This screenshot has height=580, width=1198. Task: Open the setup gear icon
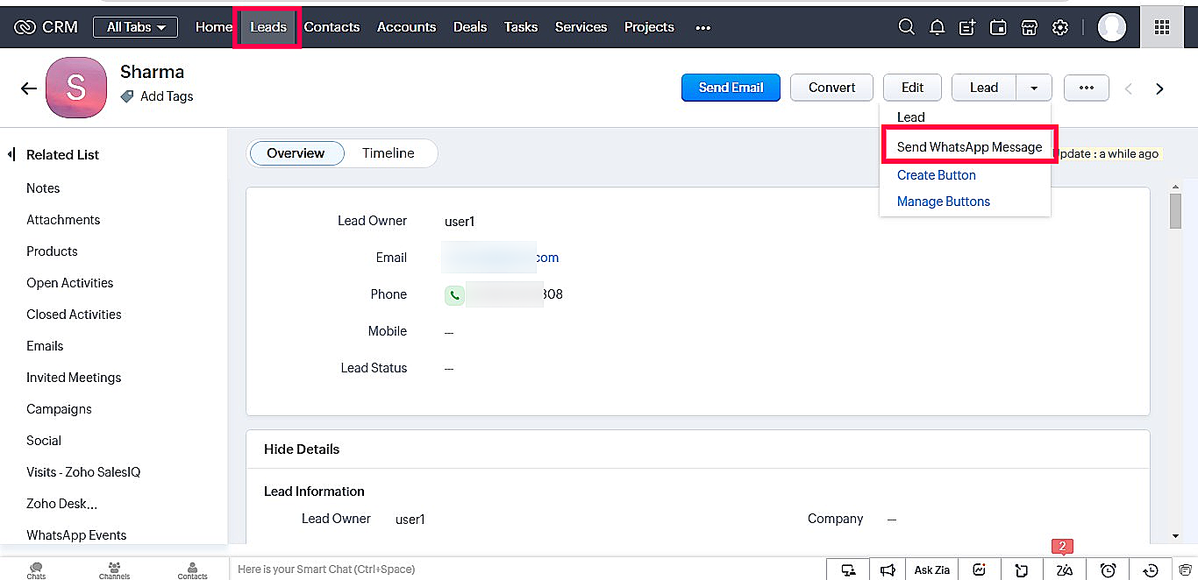(1060, 27)
